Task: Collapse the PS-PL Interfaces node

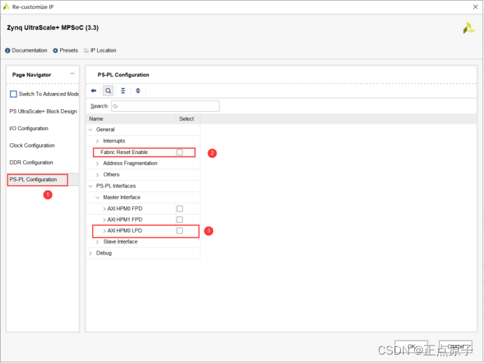Action: 90,186
